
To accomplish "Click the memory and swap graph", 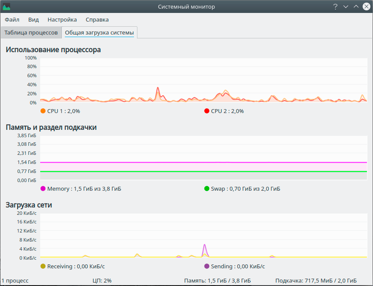I will tap(204, 158).
